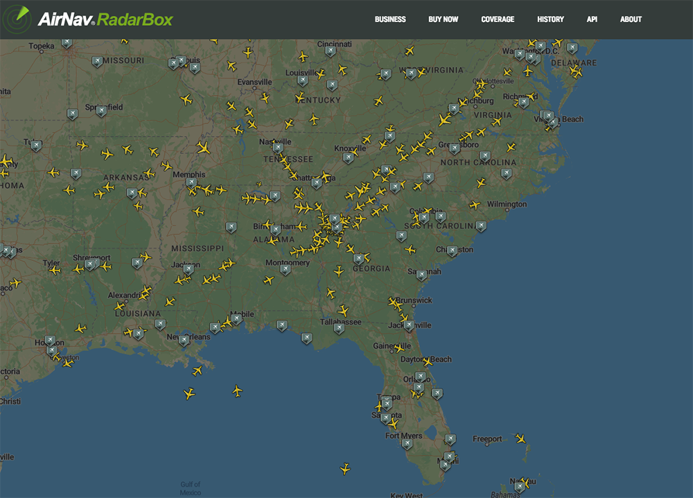
Task: Go to the BUY NOW page
Action: [x=443, y=19]
